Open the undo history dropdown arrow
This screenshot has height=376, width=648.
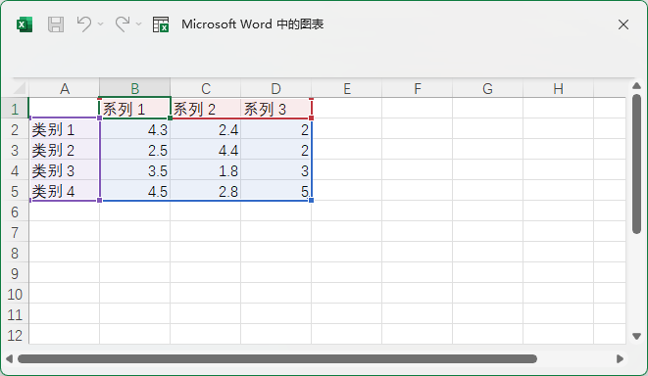[x=100, y=23]
